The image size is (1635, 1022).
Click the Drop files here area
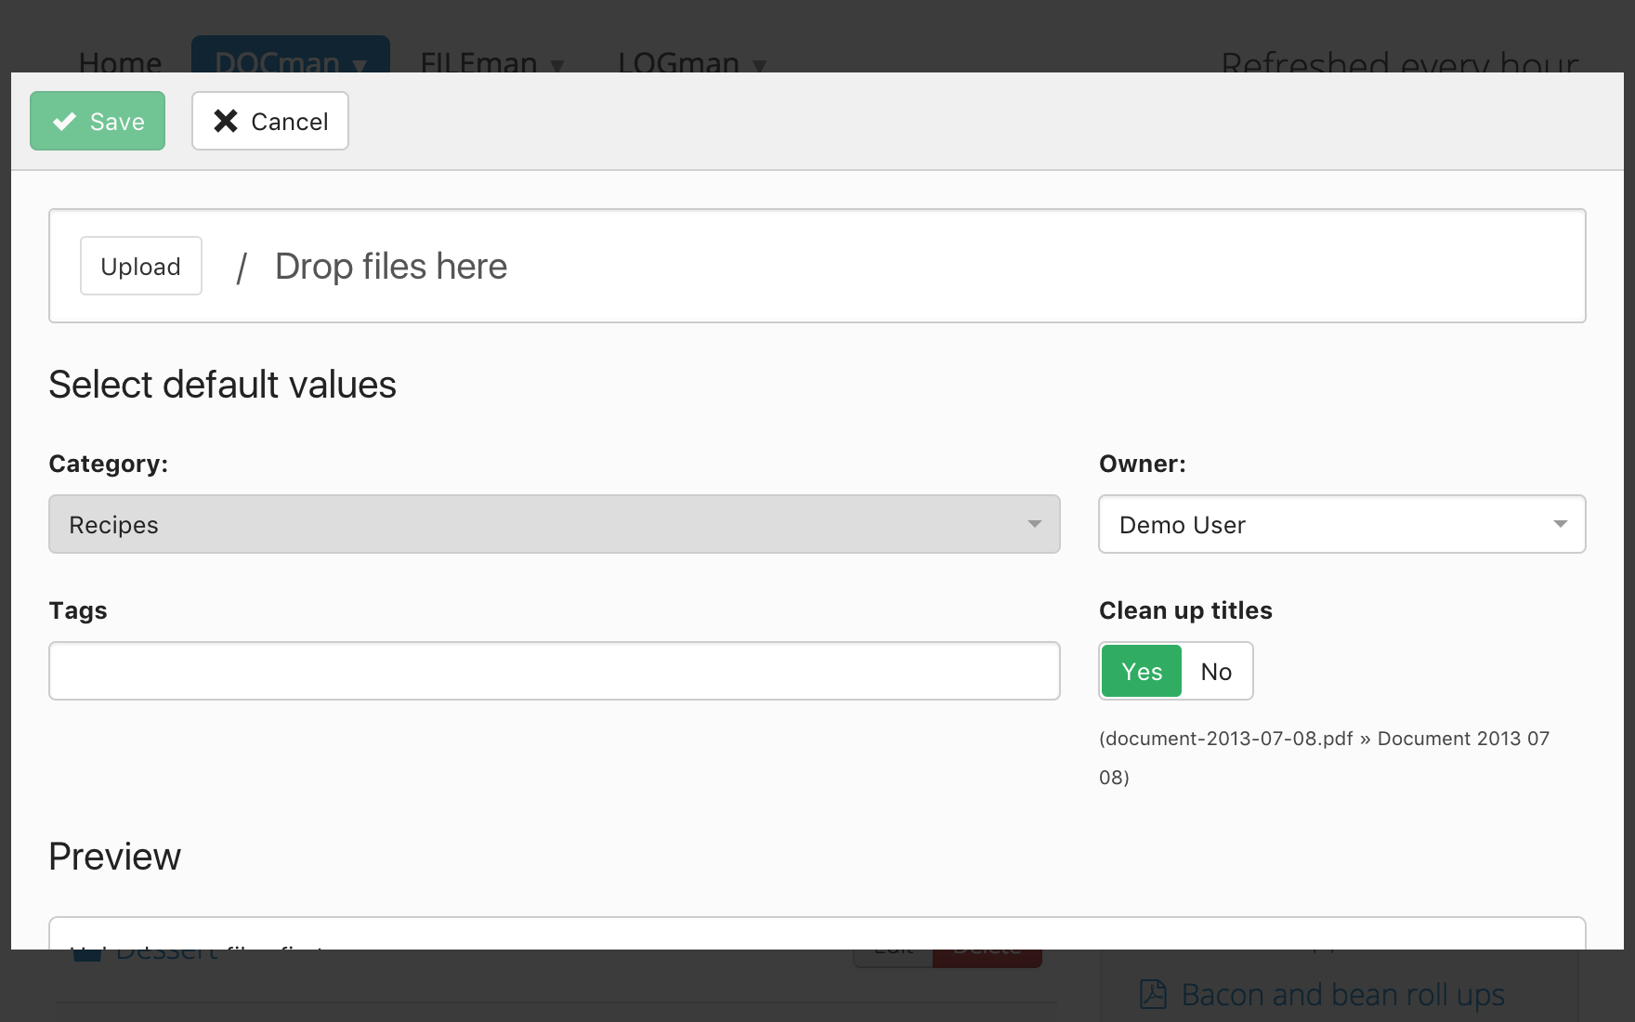(x=391, y=267)
